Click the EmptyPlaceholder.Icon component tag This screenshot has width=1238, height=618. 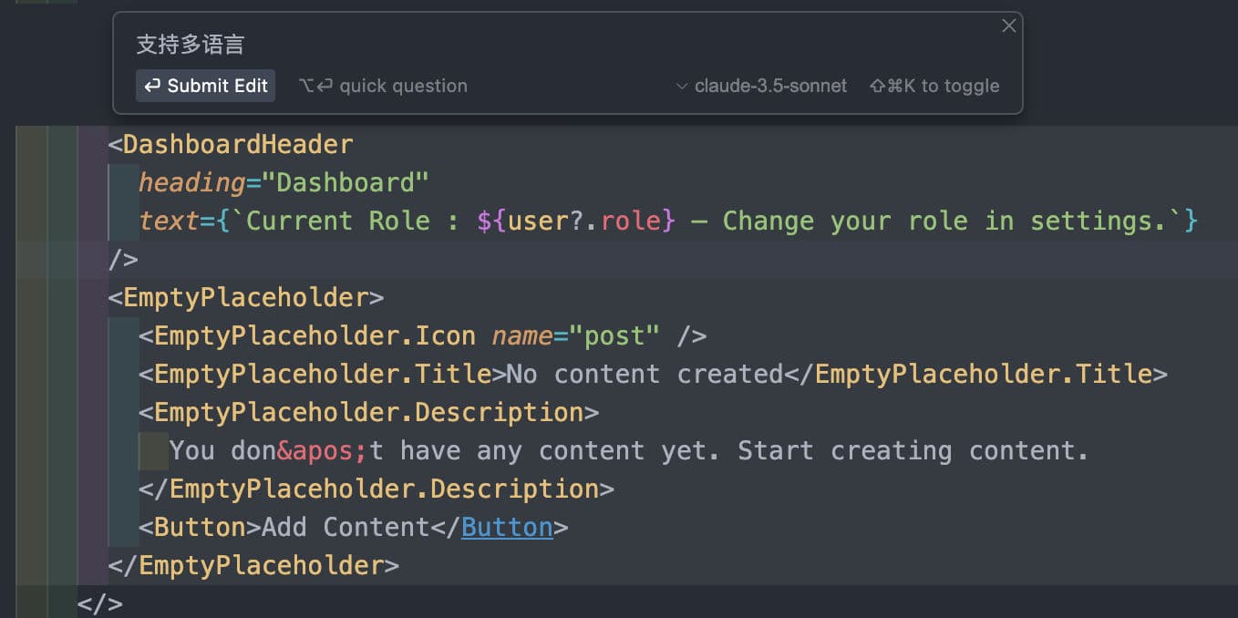click(x=315, y=335)
